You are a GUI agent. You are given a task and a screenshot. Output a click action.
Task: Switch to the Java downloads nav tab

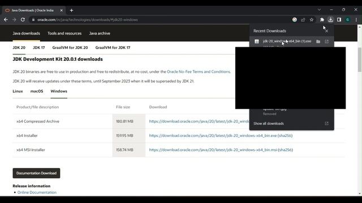point(27,33)
